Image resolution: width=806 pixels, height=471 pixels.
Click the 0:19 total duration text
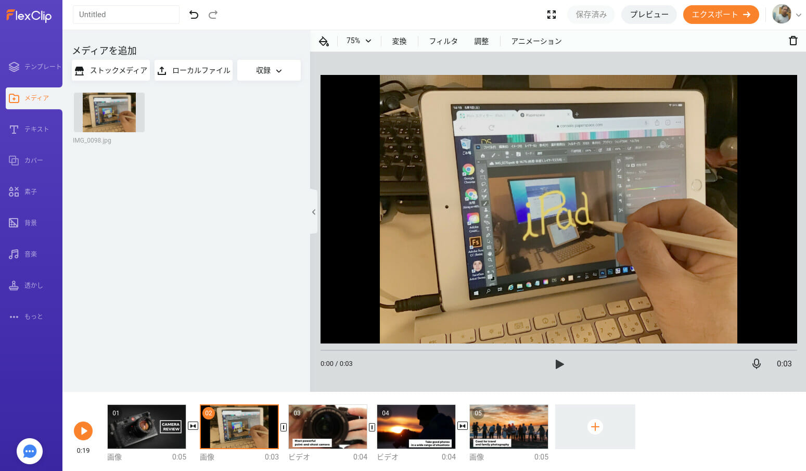point(83,451)
